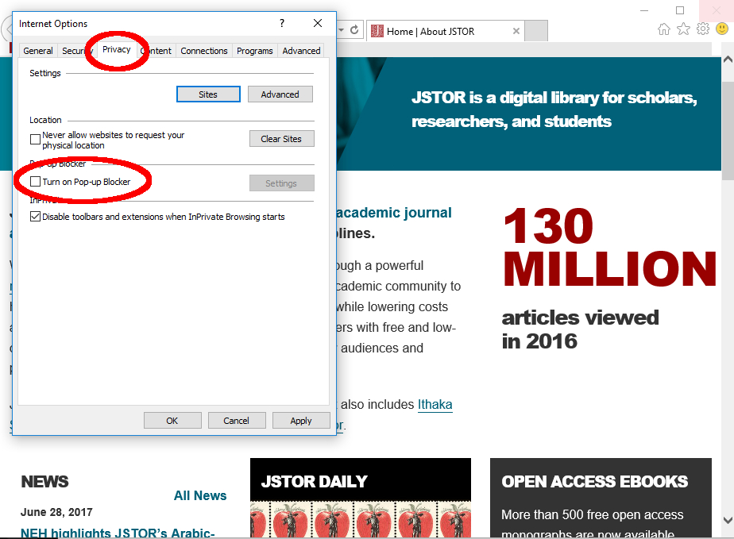Click the smiley feedback icon

(722, 29)
